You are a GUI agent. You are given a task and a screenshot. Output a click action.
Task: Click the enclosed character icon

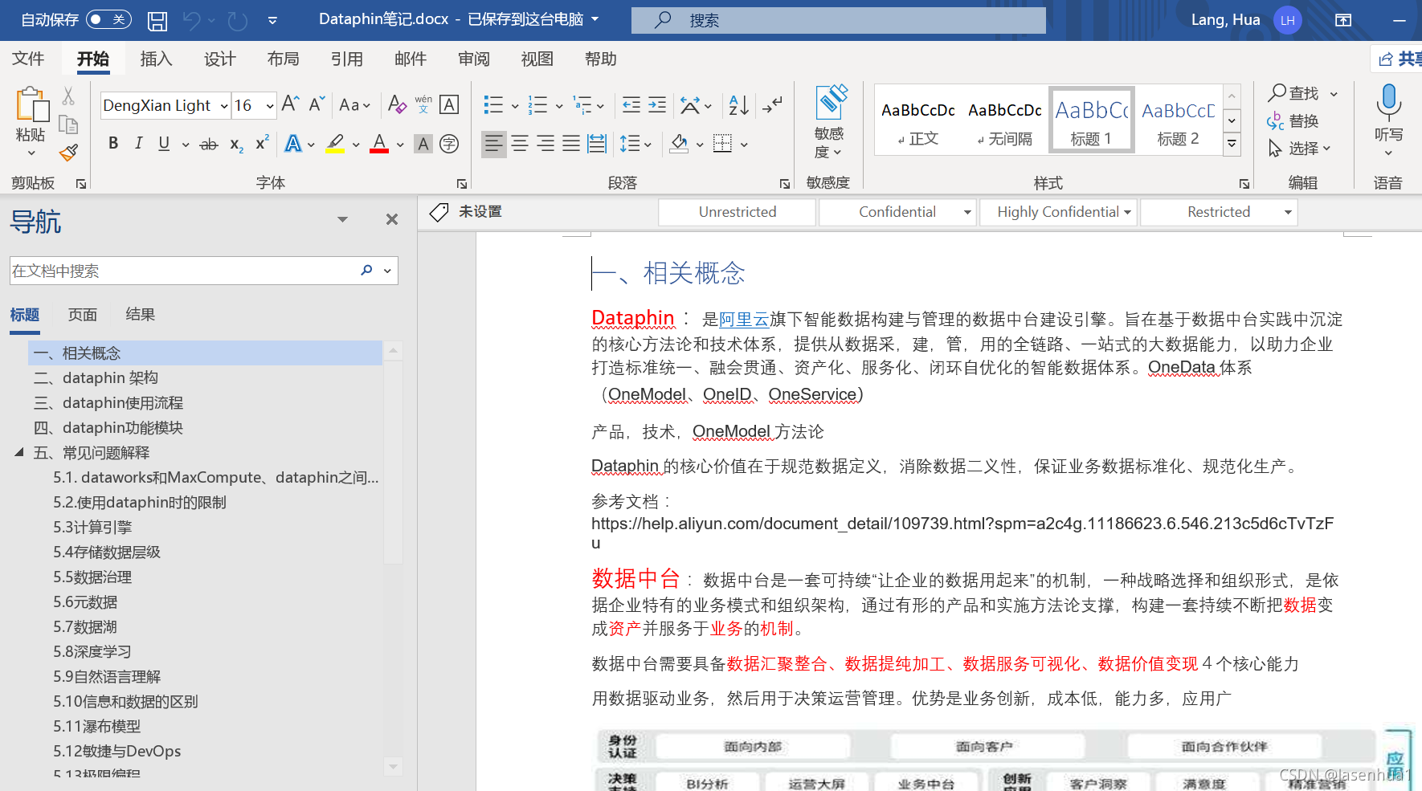[449, 144]
